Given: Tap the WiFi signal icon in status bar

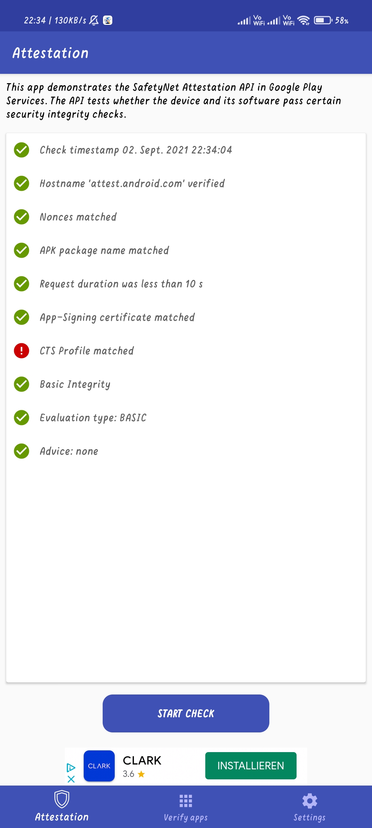Looking at the screenshot, I should pos(303,20).
